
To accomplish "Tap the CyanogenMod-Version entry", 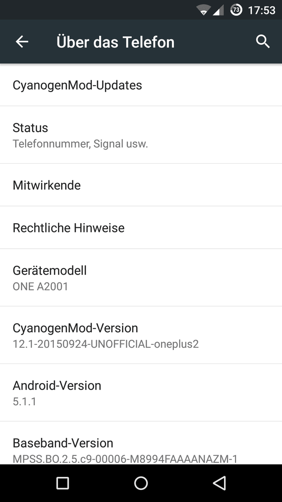I will point(141,335).
